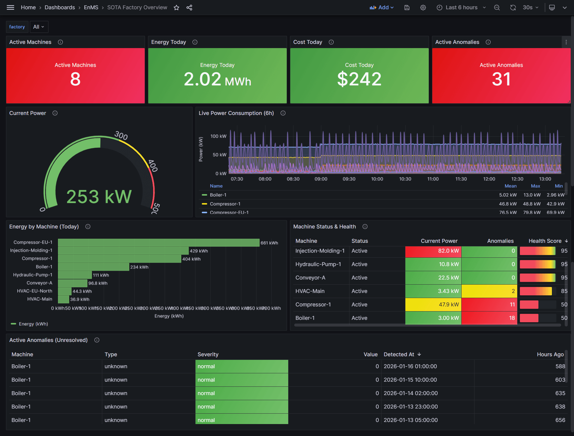Screen dimensions: 574x436
Task: Save the dashboard with the save icon
Action: pyautogui.click(x=407, y=7)
